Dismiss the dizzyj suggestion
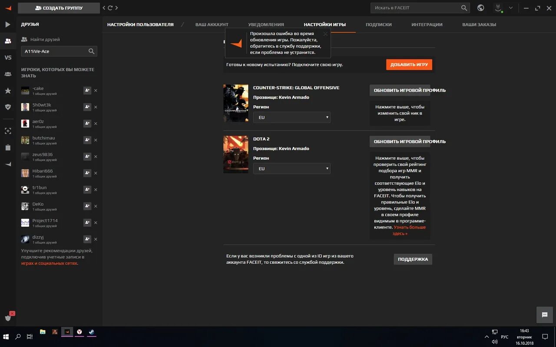The image size is (556, 347). tap(96, 239)
